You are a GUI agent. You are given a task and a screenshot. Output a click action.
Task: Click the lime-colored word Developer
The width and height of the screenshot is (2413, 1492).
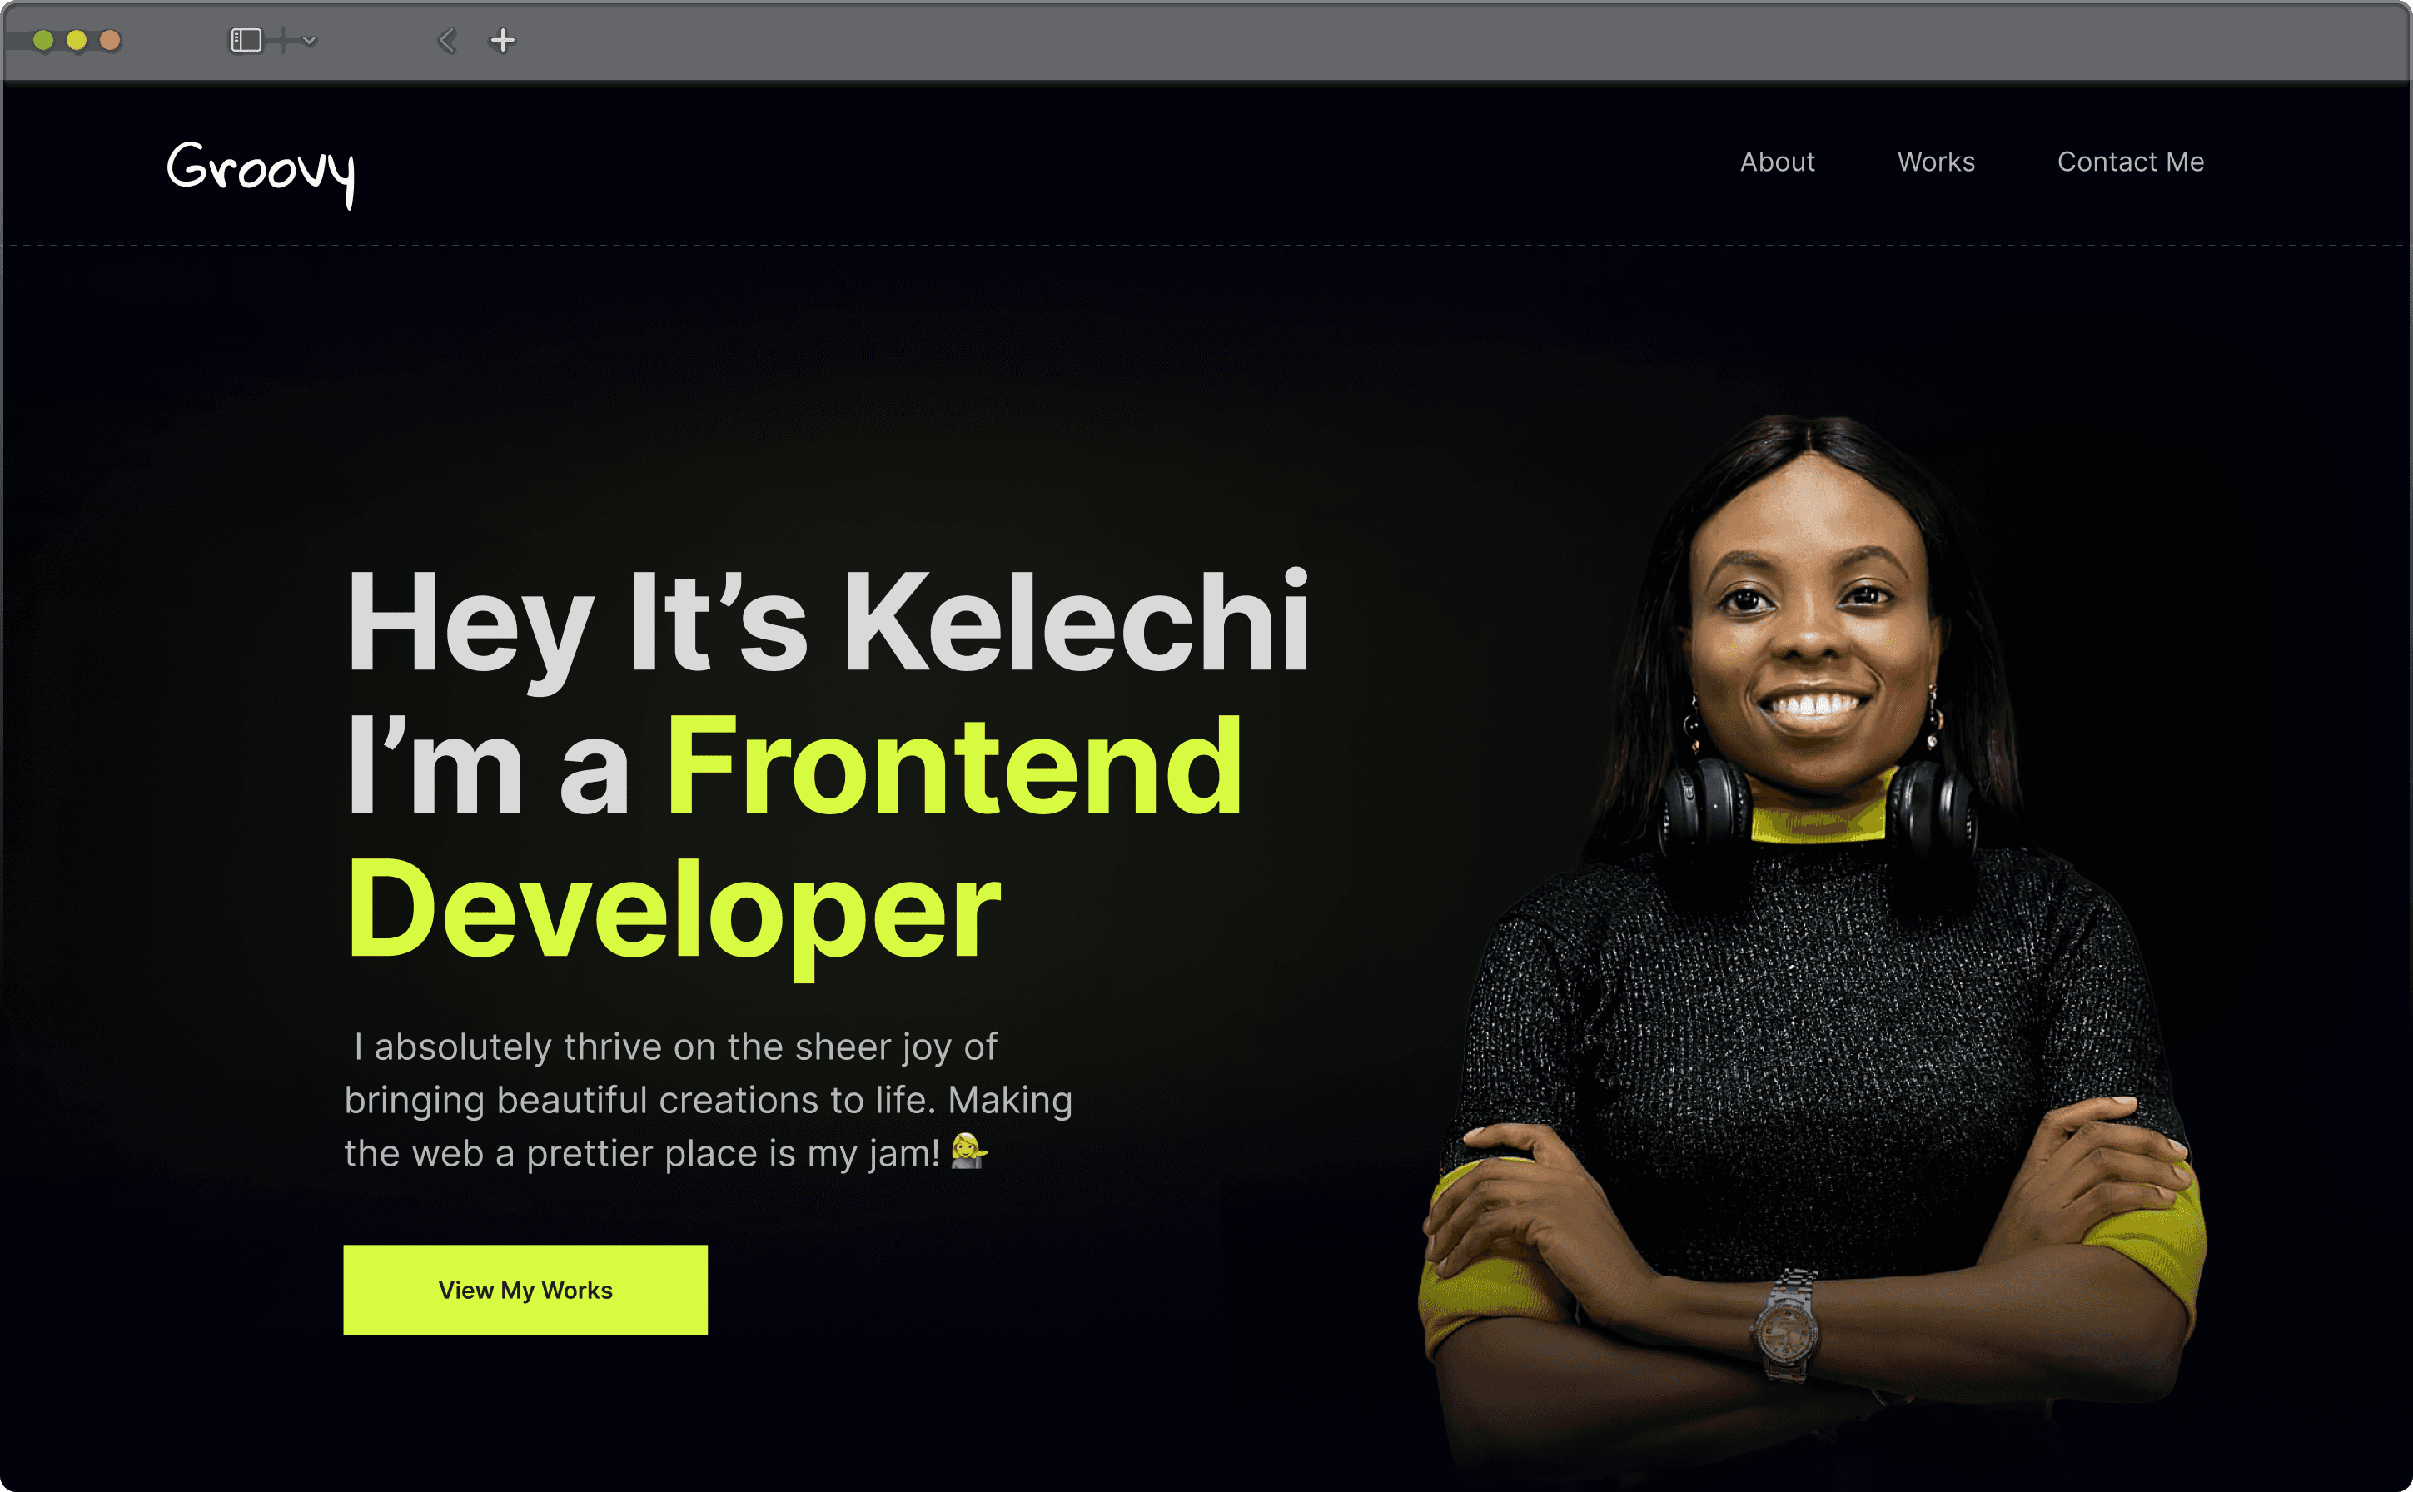[x=674, y=913]
